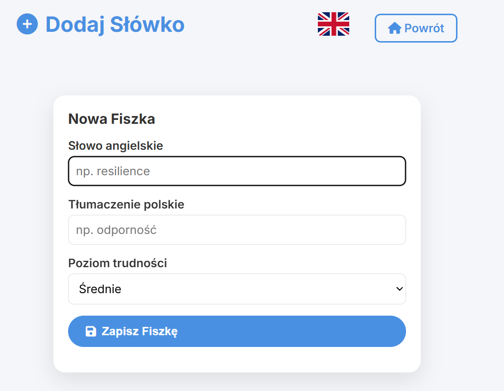Image resolution: width=504 pixels, height=391 pixels.
Task: Click the Tłumaczenie polskie field label
Action: [x=126, y=204]
